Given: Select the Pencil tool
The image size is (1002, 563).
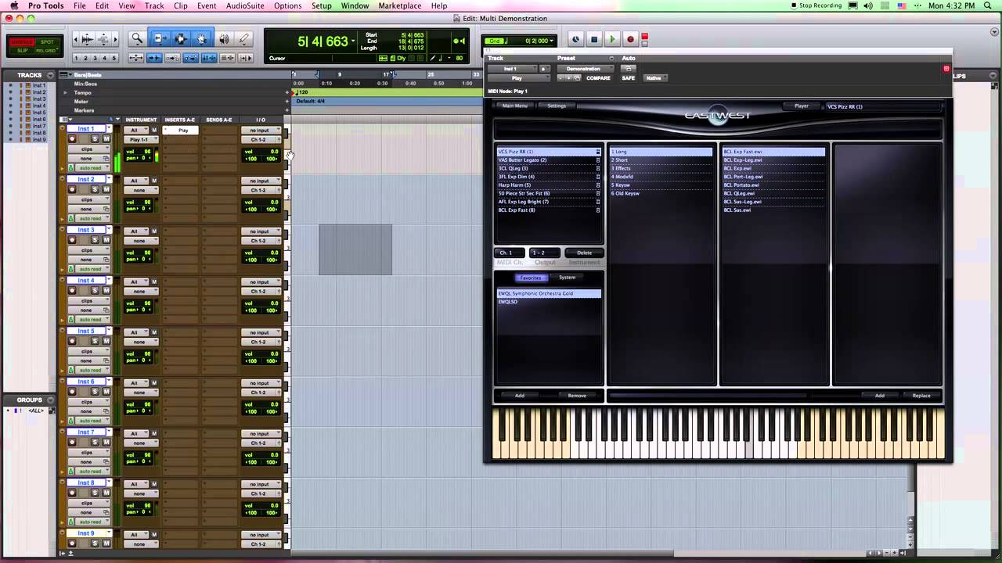Looking at the screenshot, I should tap(243, 38).
